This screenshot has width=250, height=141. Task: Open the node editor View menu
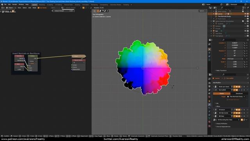(19, 8)
